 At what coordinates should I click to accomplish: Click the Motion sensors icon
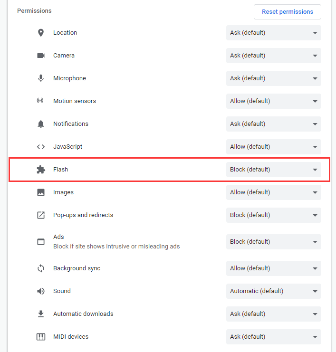pos(40,100)
